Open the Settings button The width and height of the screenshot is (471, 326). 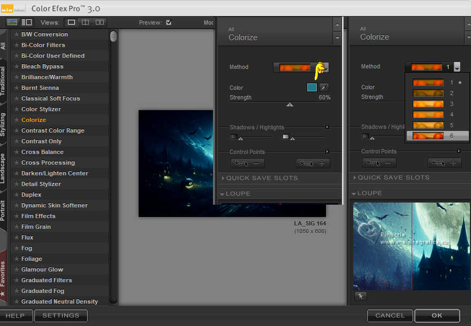(x=60, y=316)
